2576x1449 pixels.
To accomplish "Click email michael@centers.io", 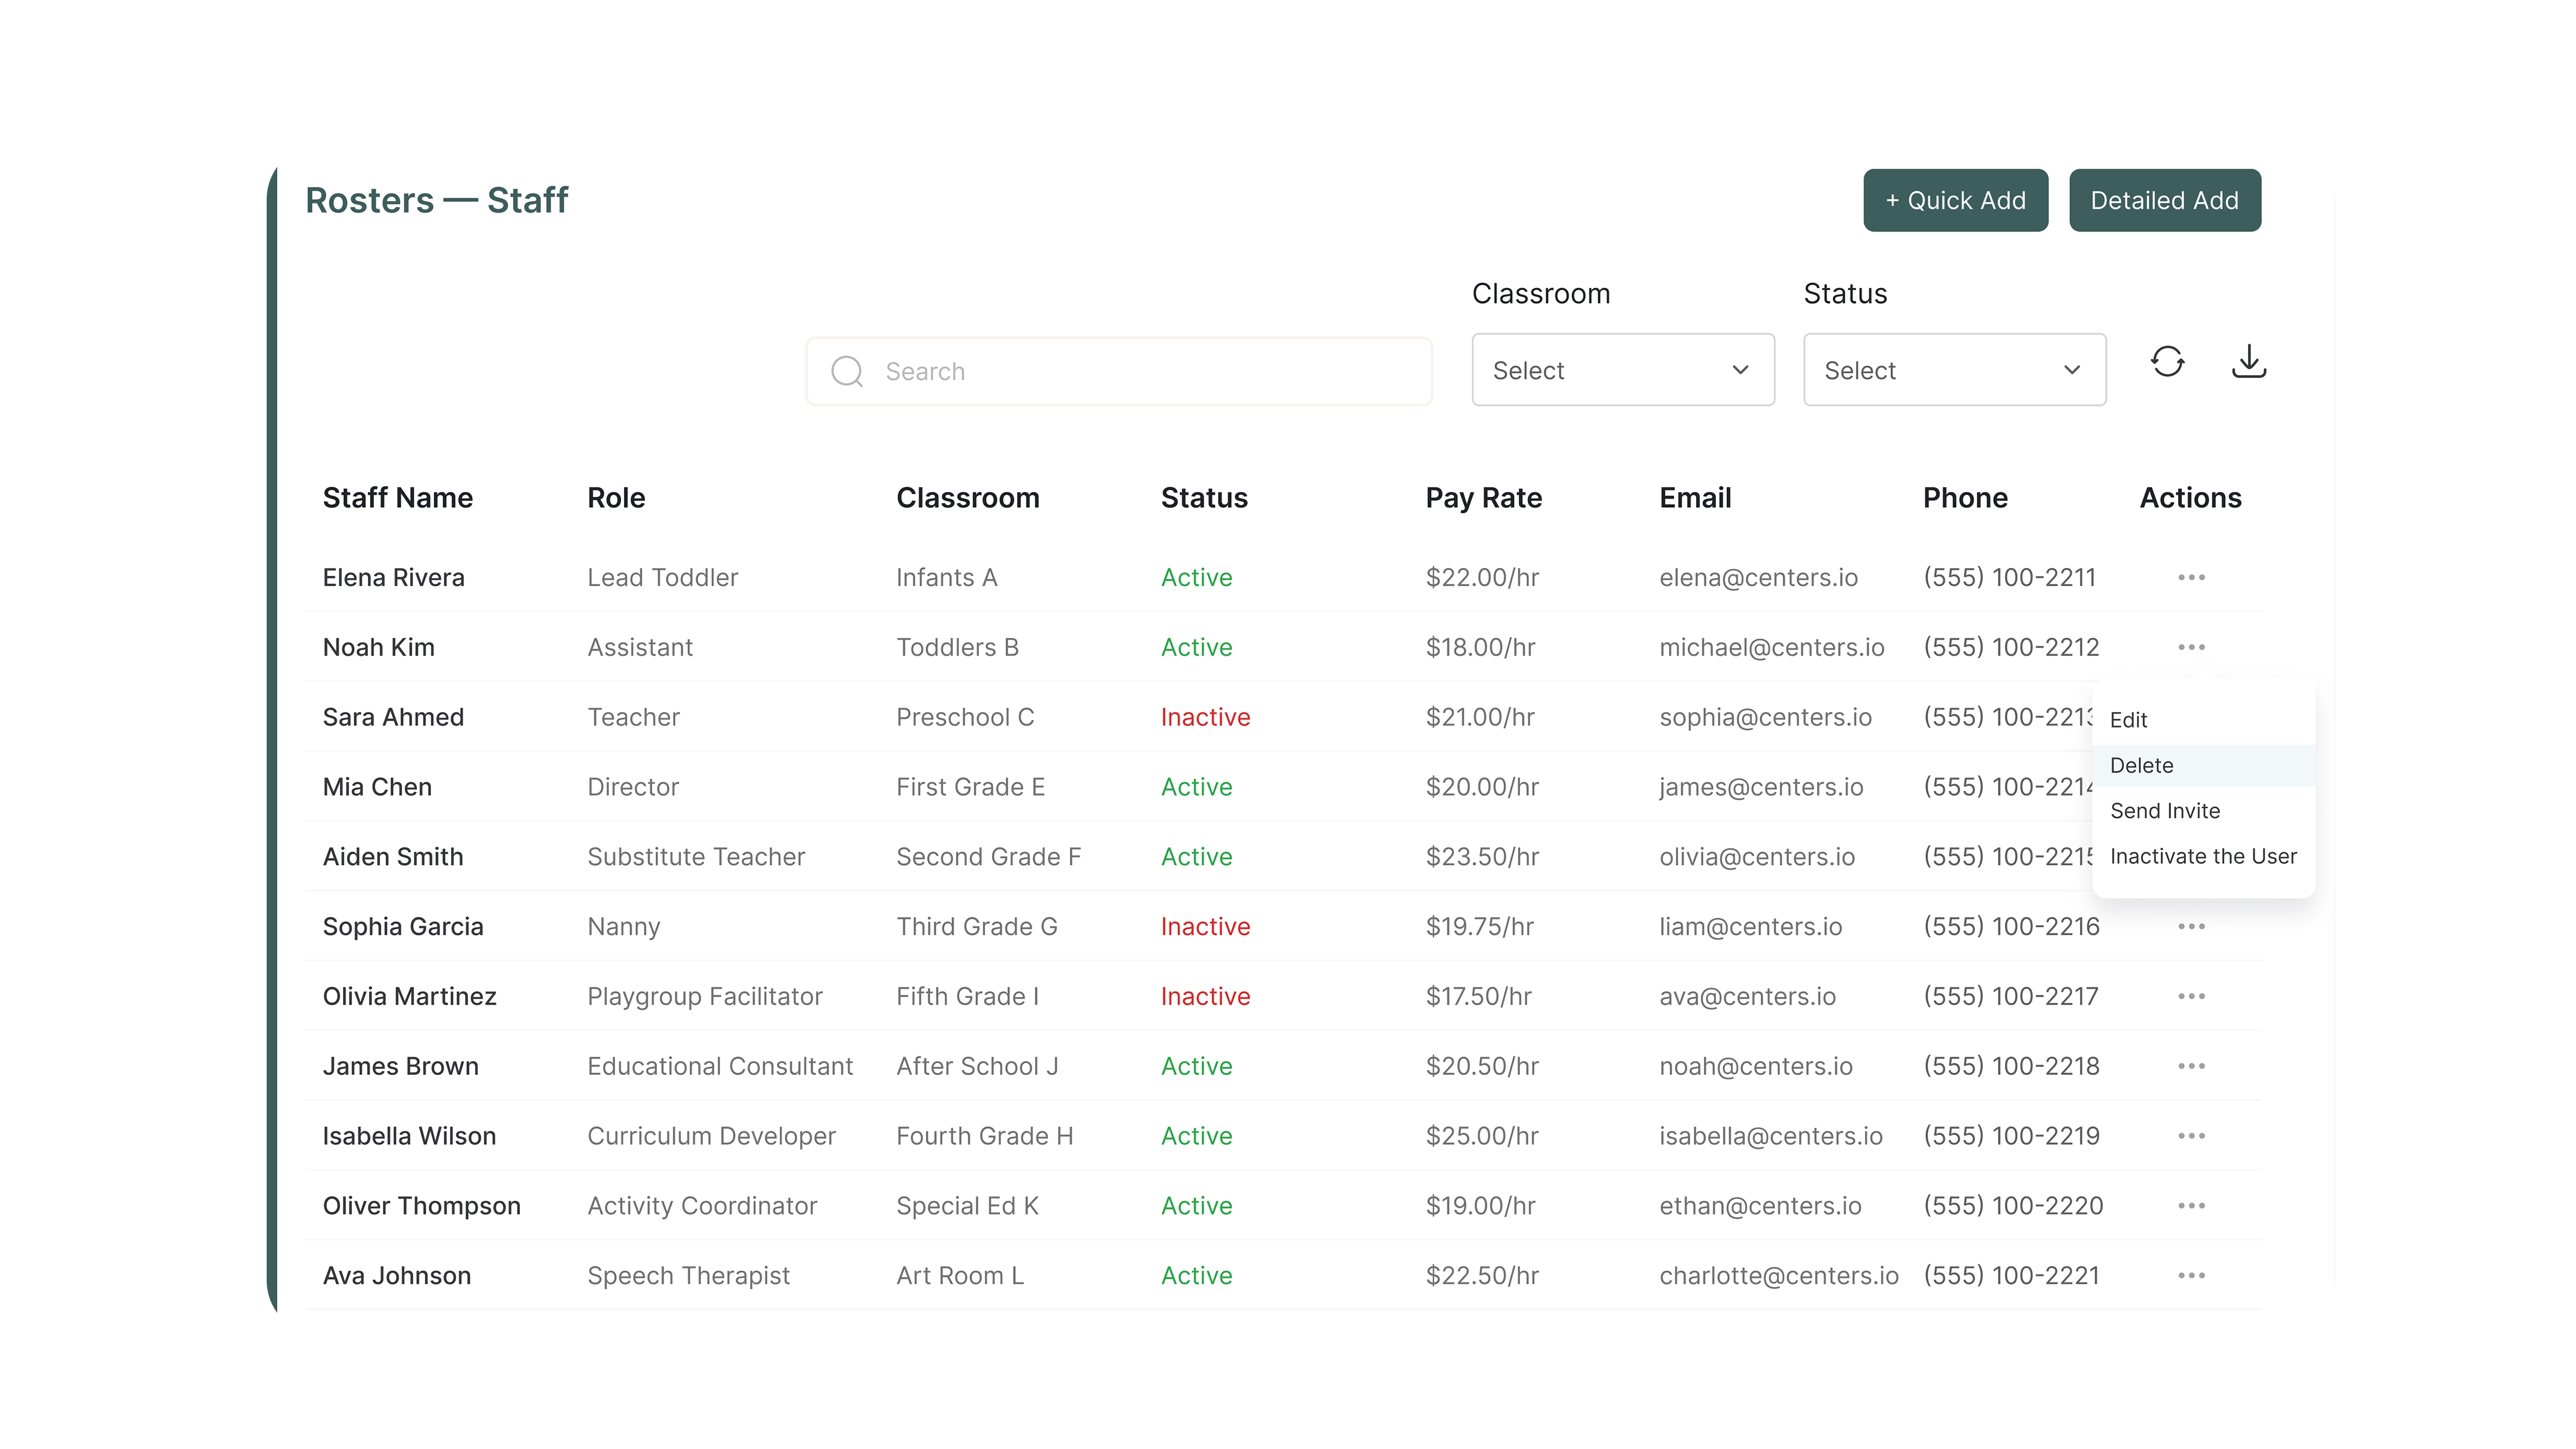I will pyautogui.click(x=1772, y=648).
